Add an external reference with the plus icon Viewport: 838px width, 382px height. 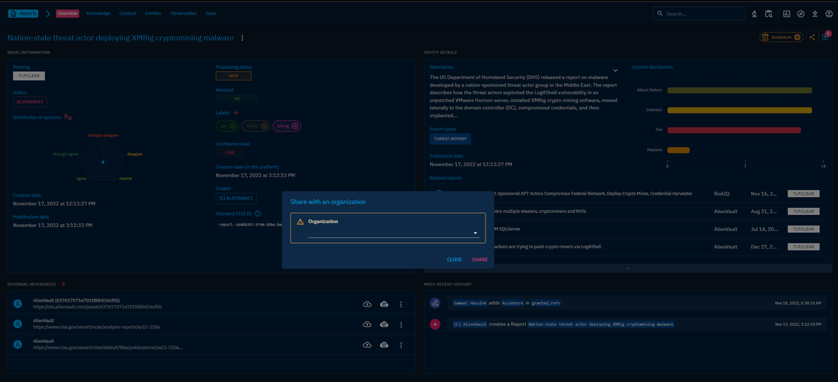click(64, 284)
